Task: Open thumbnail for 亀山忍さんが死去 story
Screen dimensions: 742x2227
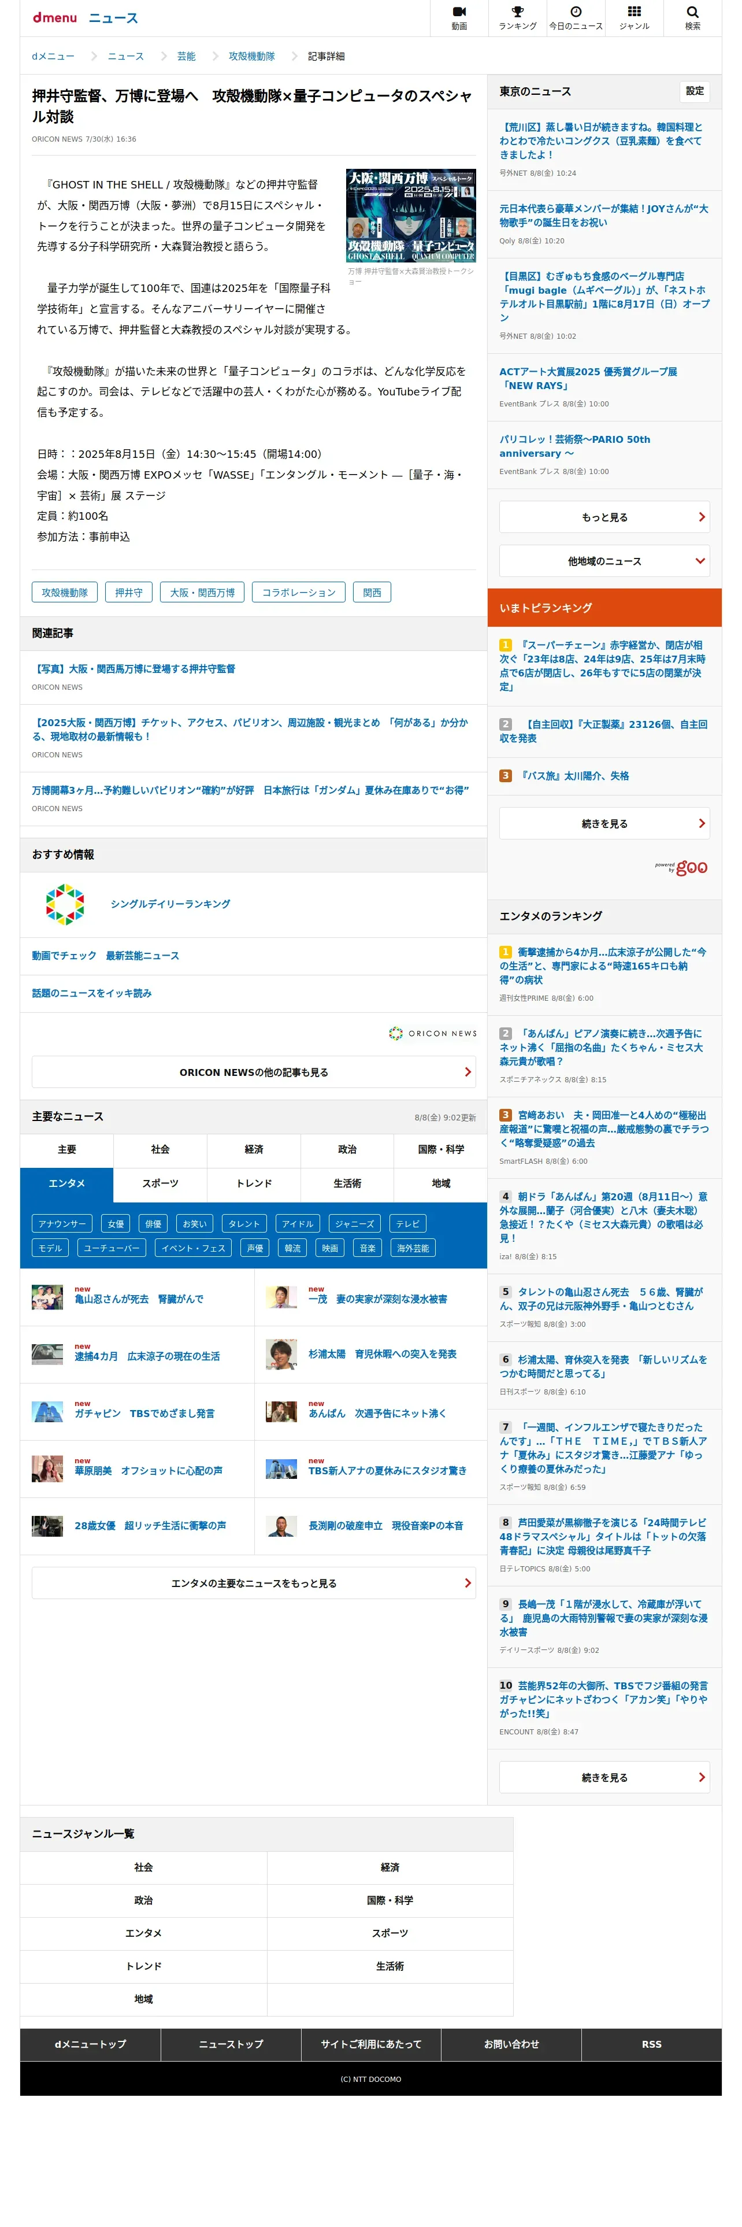Action: coord(47,1297)
